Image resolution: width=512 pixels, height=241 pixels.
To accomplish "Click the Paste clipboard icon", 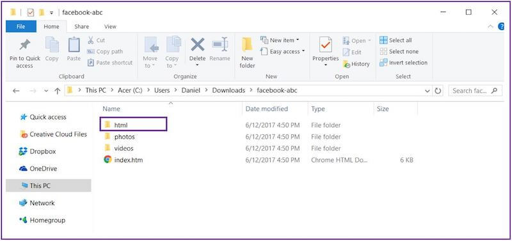I will [74, 44].
